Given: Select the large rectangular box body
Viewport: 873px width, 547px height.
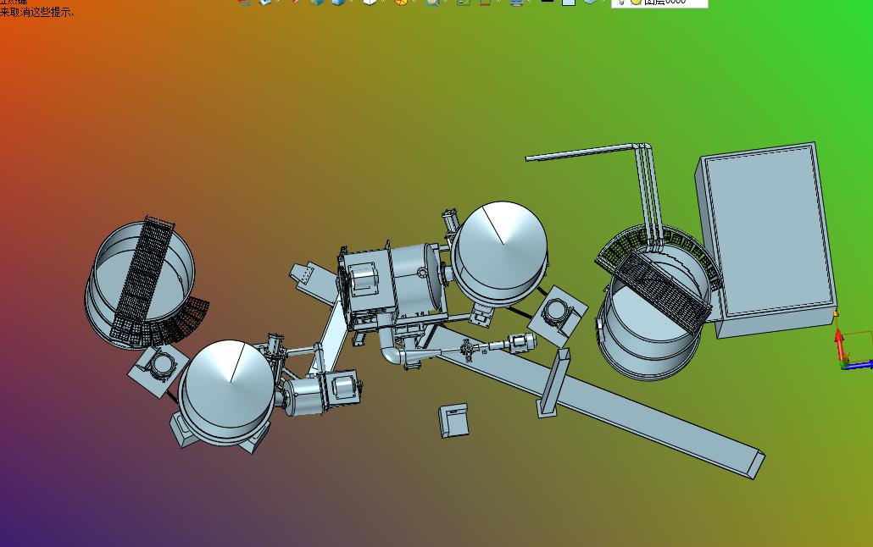Looking at the screenshot, I should click(769, 240).
